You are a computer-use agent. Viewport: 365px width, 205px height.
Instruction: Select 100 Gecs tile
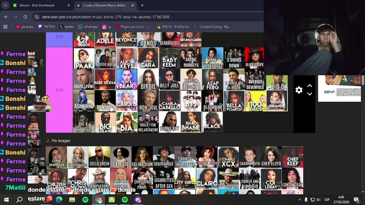(x=255, y=101)
